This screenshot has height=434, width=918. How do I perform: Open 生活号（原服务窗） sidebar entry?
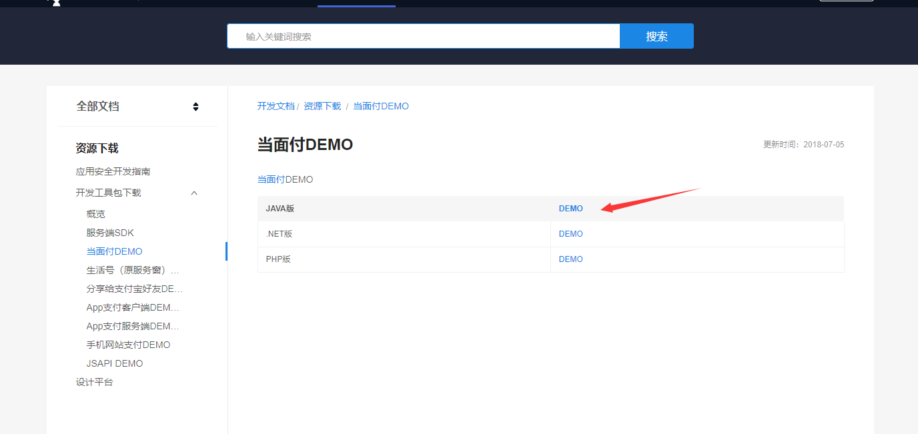coord(133,270)
